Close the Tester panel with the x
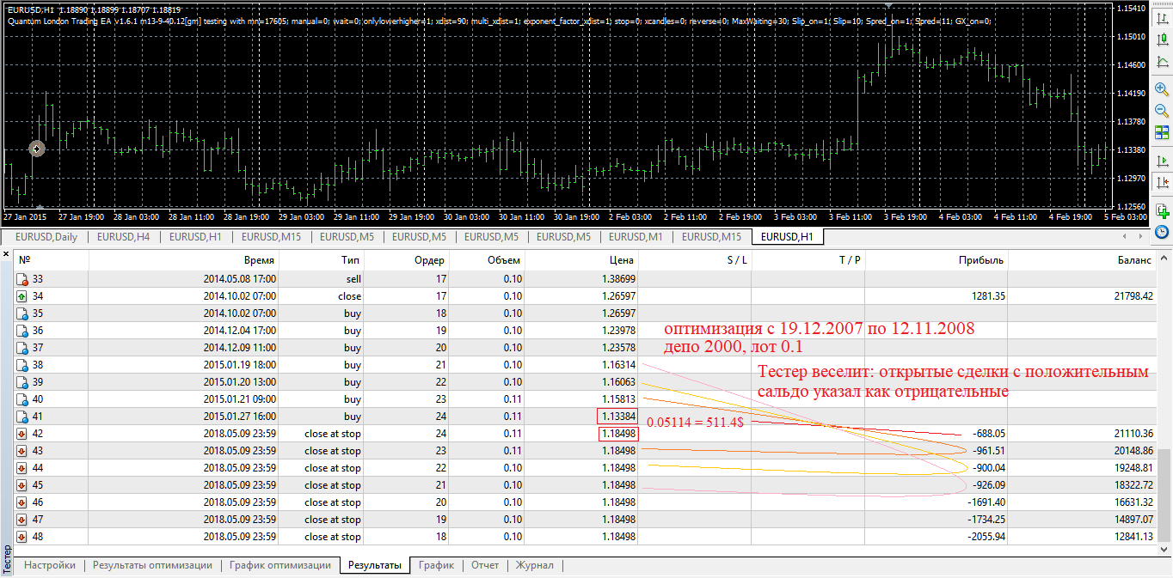 tap(7, 255)
